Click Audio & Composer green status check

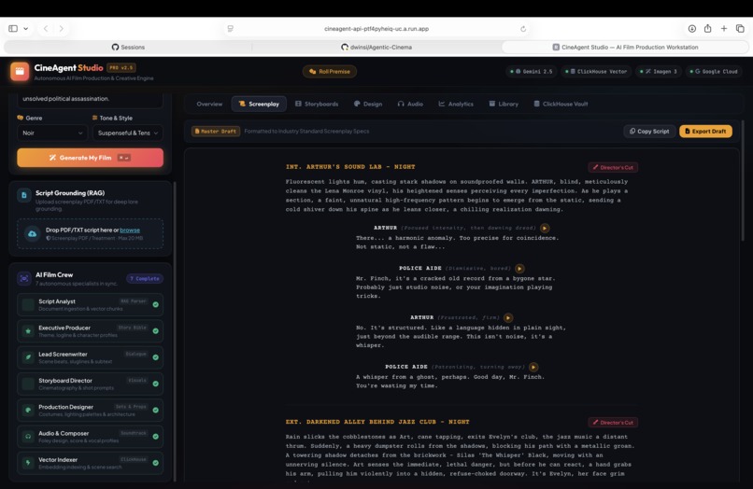pos(156,437)
